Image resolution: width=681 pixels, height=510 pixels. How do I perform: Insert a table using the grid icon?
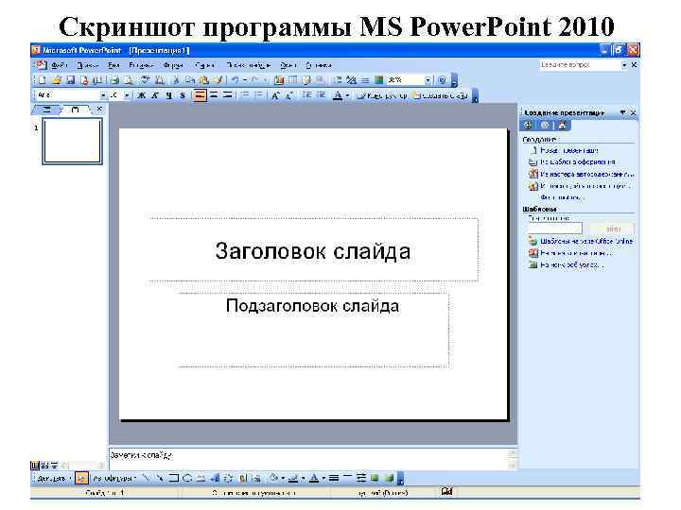point(292,80)
